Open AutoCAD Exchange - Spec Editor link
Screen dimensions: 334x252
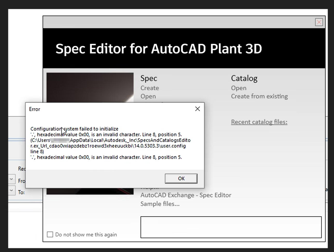[186, 195]
